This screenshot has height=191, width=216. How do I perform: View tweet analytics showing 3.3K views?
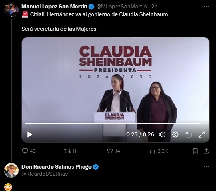(159, 151)
